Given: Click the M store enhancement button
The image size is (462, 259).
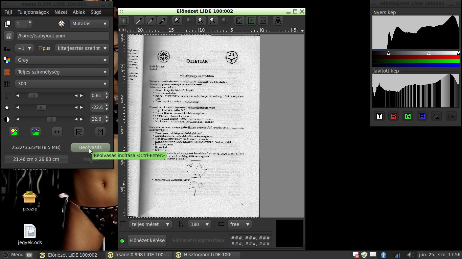Looking at the screenshot, I should [100, 132].
